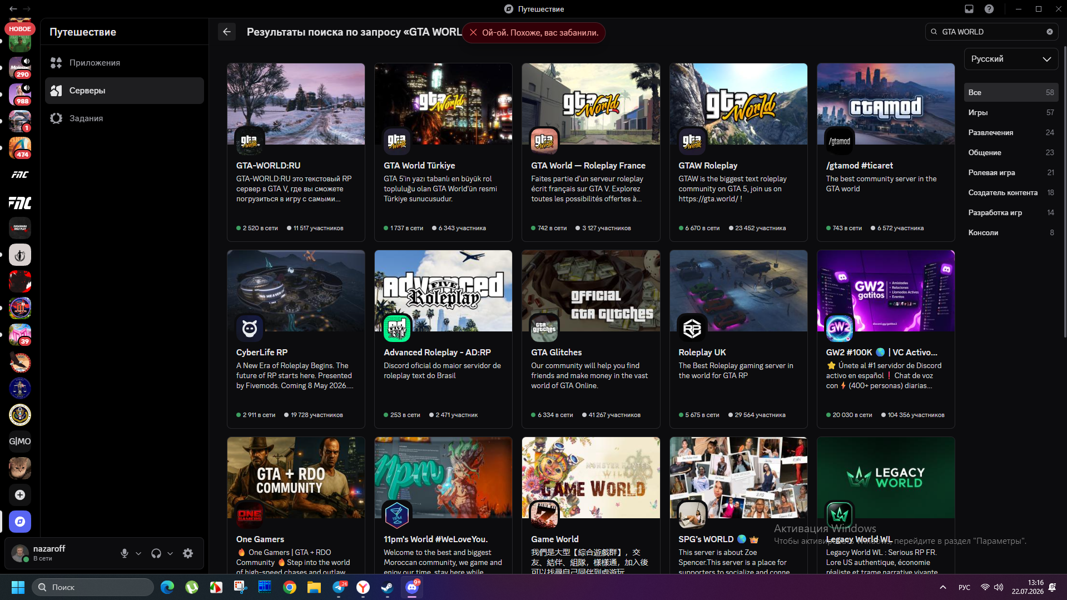
Task: Open the taskbar clock showing 13:16
Action: click(1028, 587)
